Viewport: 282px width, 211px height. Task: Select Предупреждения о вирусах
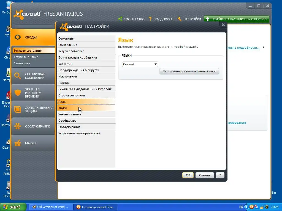click(x=86, y=70)
